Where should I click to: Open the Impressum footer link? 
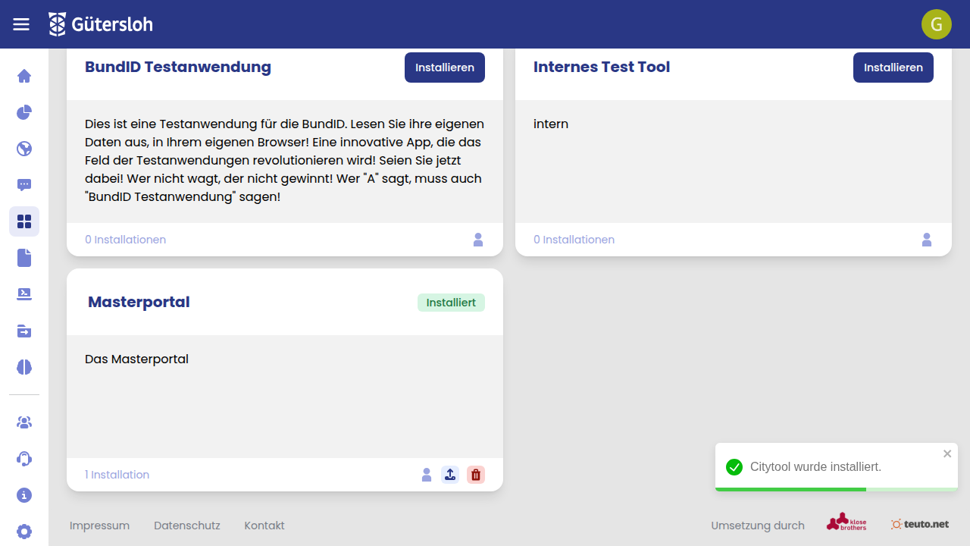click(99, 526)
